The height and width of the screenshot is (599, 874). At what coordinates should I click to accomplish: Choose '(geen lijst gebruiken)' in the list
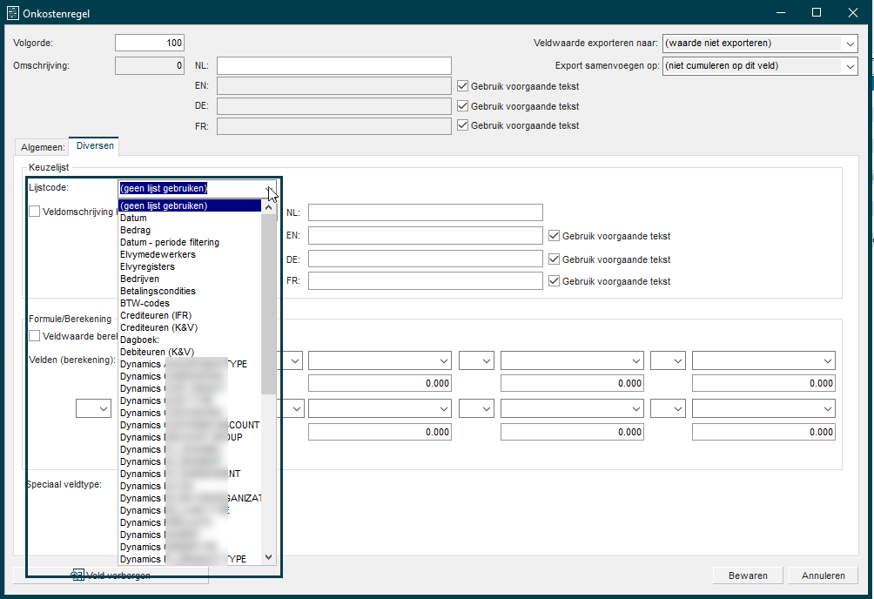point(190,205)
